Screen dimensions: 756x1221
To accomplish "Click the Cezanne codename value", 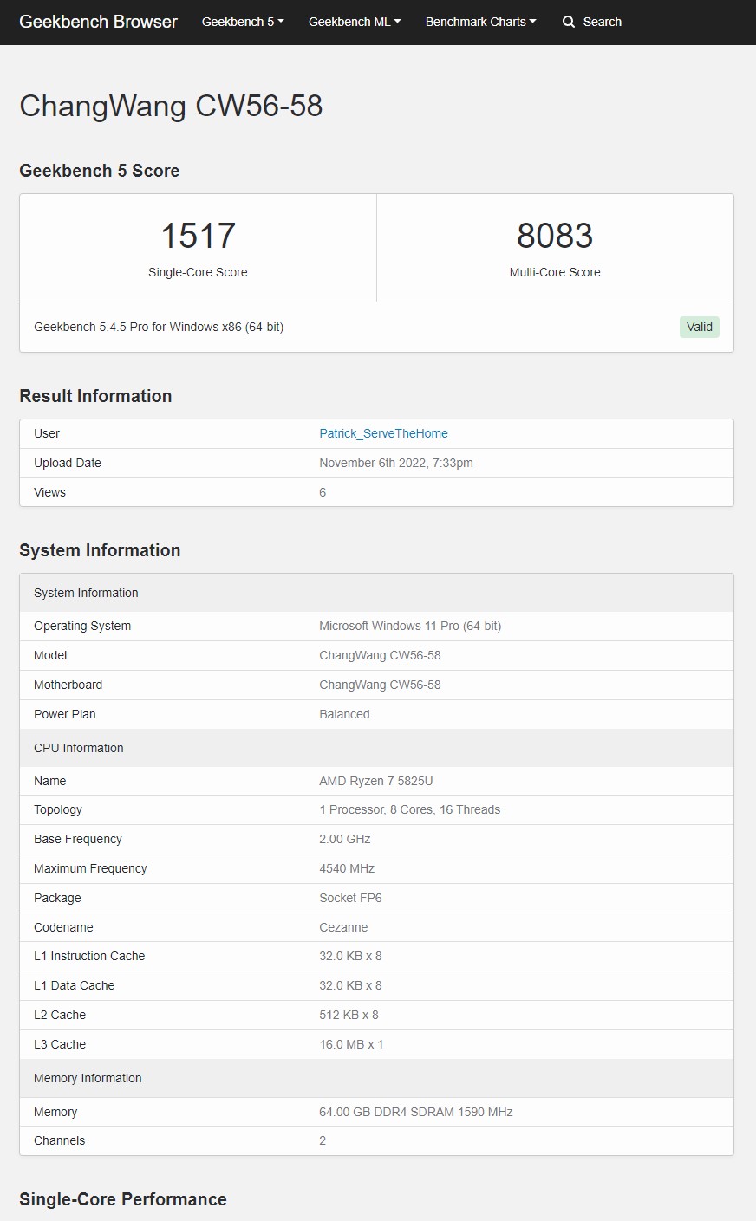I will (x=343, y=927).
